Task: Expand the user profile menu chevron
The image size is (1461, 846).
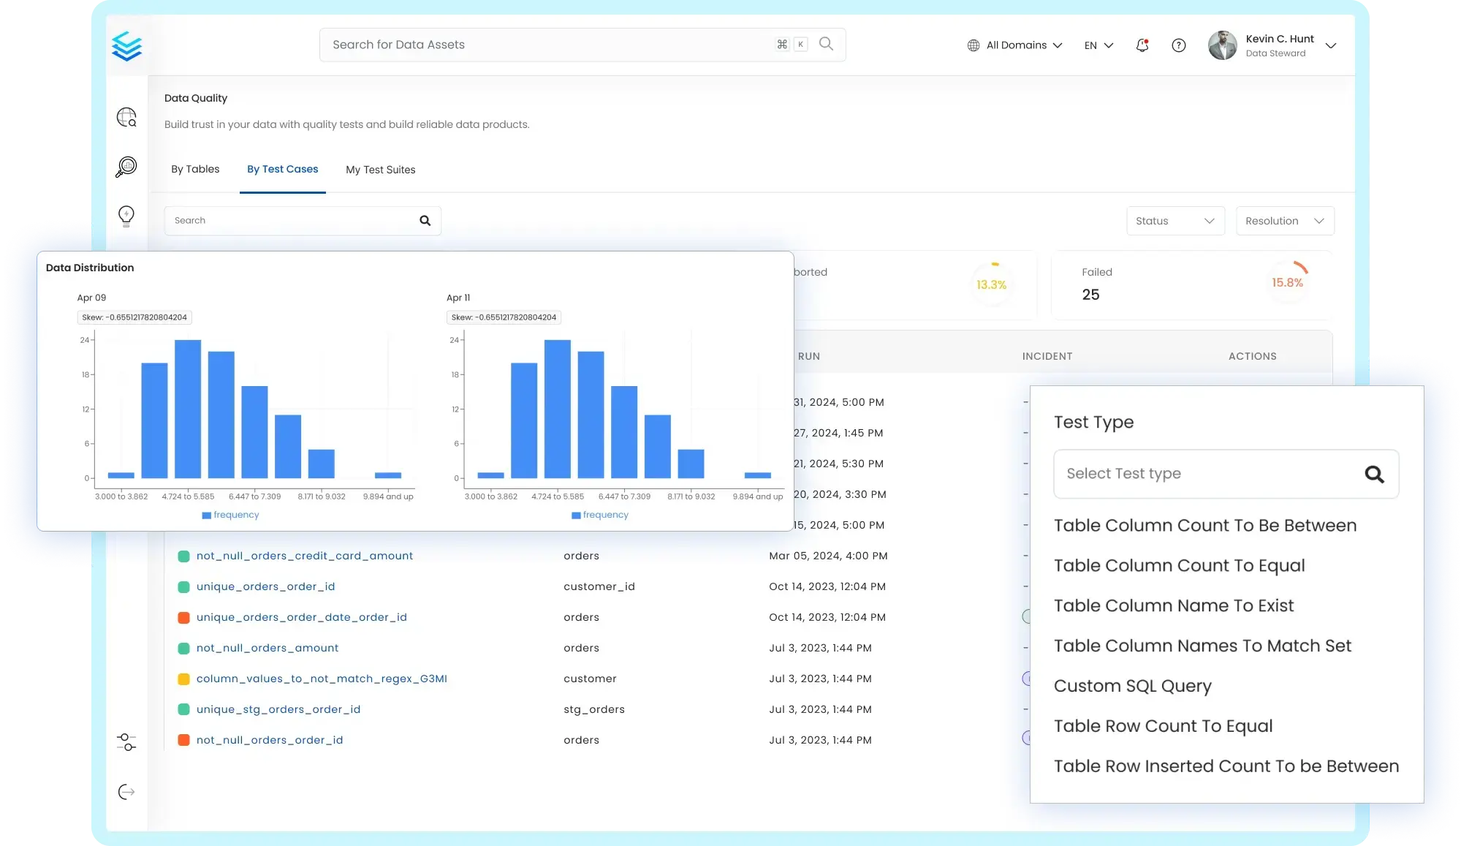Action: tap(1331, 45)
